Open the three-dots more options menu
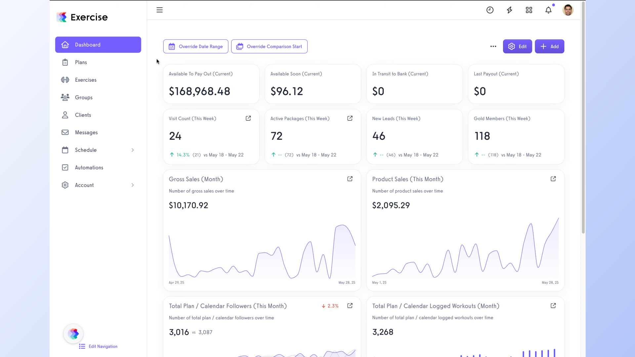635x357 pixels. pos(493,46)
